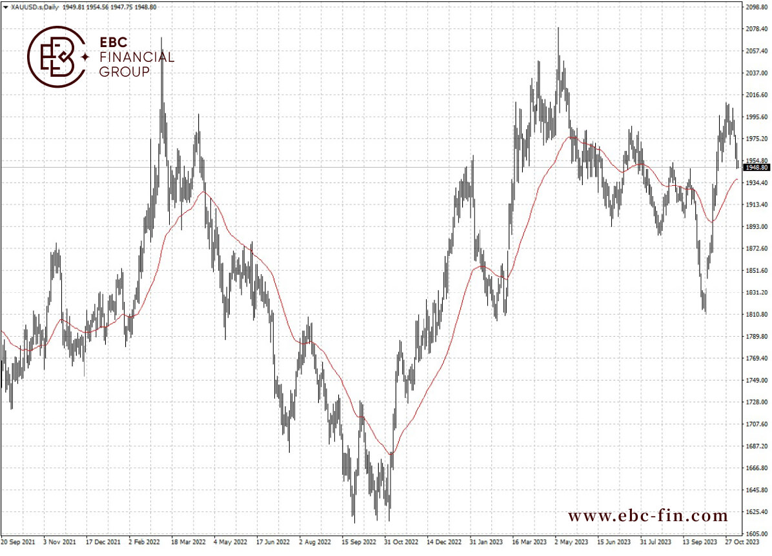Viewport: 772px width, 556px height.
Task: Select the 31 Jan 2023 date label
Action: (x=486, y=542)
